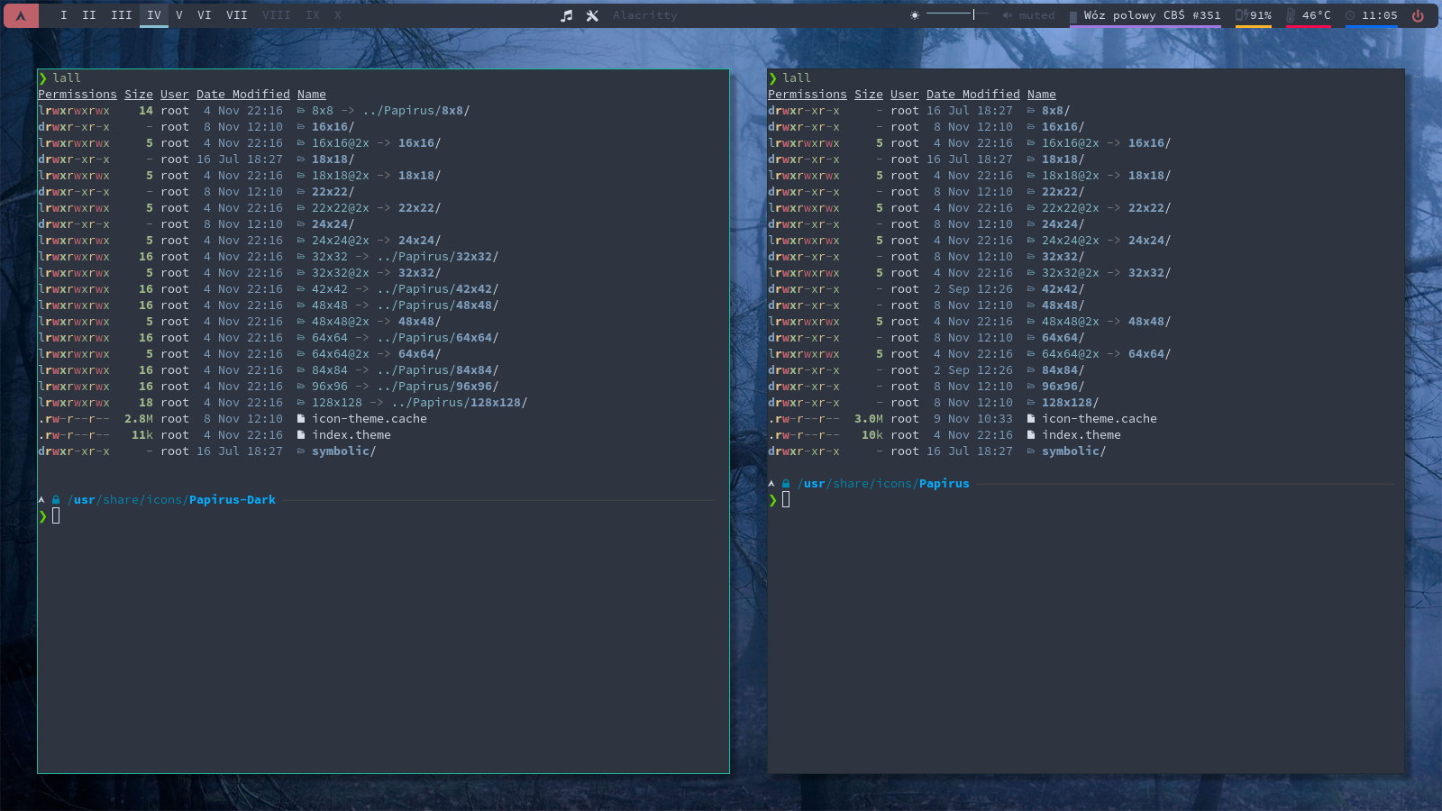
Task: Click the thermometer icon next to 46°C
Action: 1291,15
